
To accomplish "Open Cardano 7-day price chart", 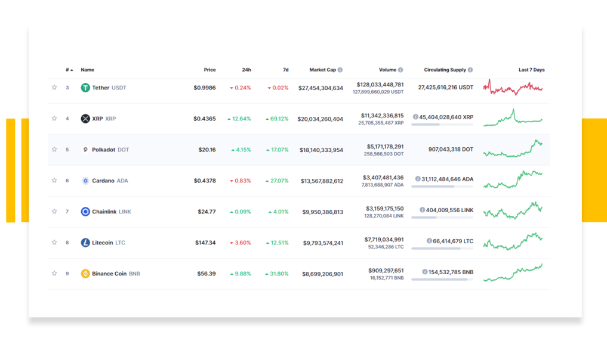I will 513,180.
